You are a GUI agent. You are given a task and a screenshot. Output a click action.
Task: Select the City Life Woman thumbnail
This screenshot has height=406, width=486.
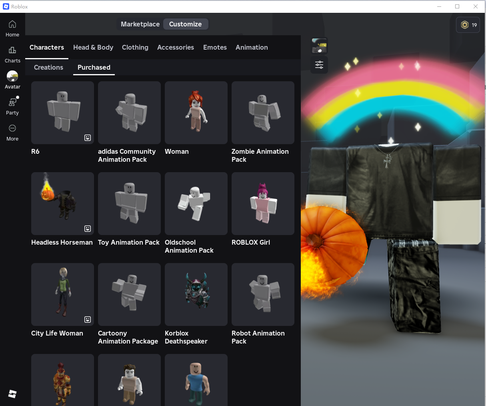[62, 294]
